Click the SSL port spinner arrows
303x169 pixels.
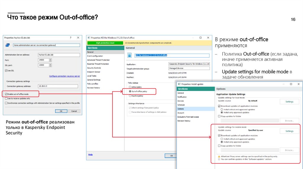[50, 65]
